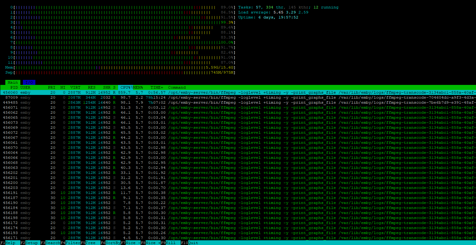The width and height of the screenshot is (476, 245).
Task: Select process row with PID 456071
Action: click(x=238, y=107)
